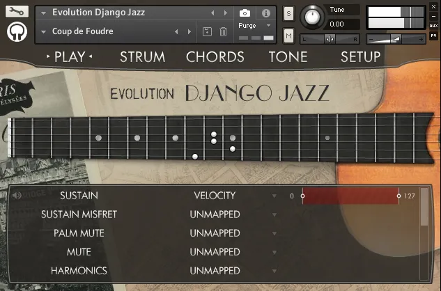Minimize the instrument with minus icon

(x=433, y=16)
